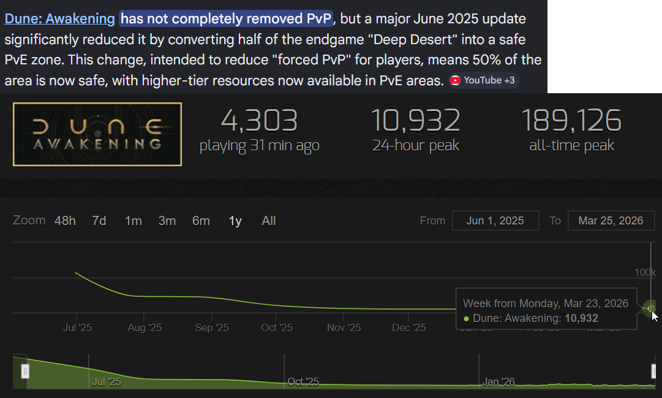
Task: Click the '24-hour peak' caption
Action: coord(415,145)
